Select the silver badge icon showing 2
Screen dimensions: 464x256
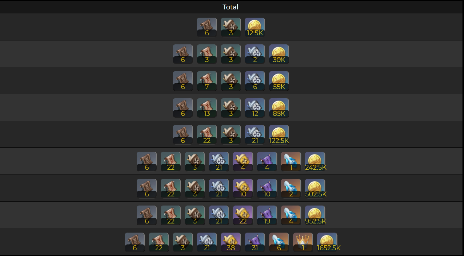point(255,54)
